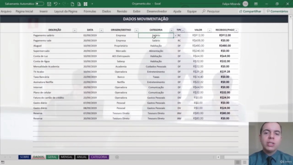
Task: Click the vertical scrollbar up arrow
Action: coord(291,17)
